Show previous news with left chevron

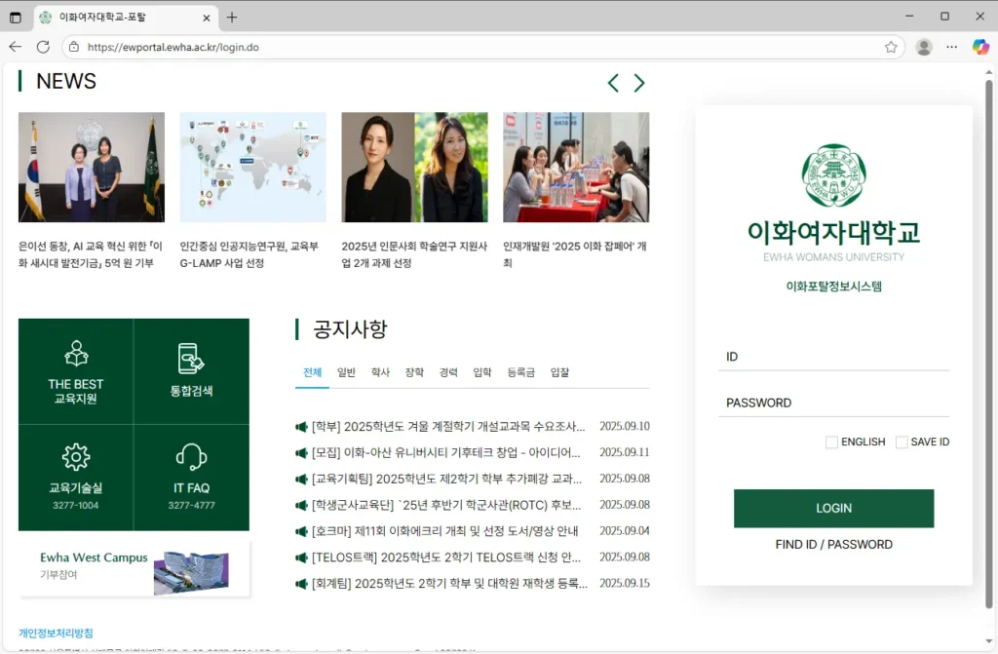(613, 83)
